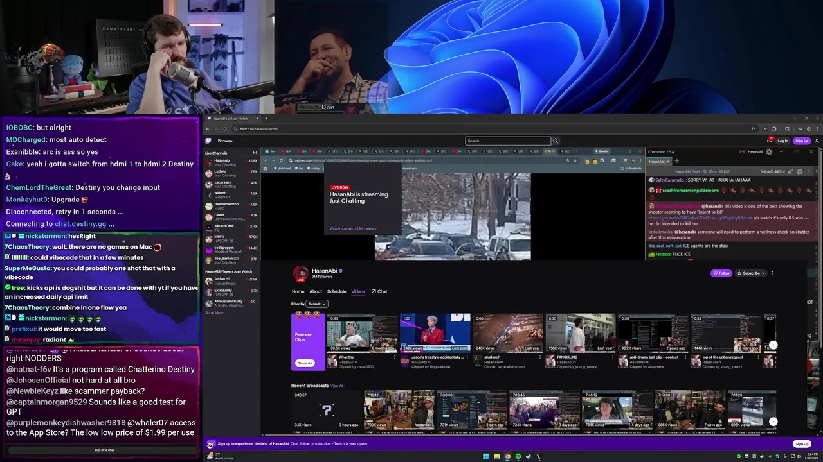823x462 pixels.
Task: Open the Twitch notifications inbox icon
Action: click(x=770, y=141)
